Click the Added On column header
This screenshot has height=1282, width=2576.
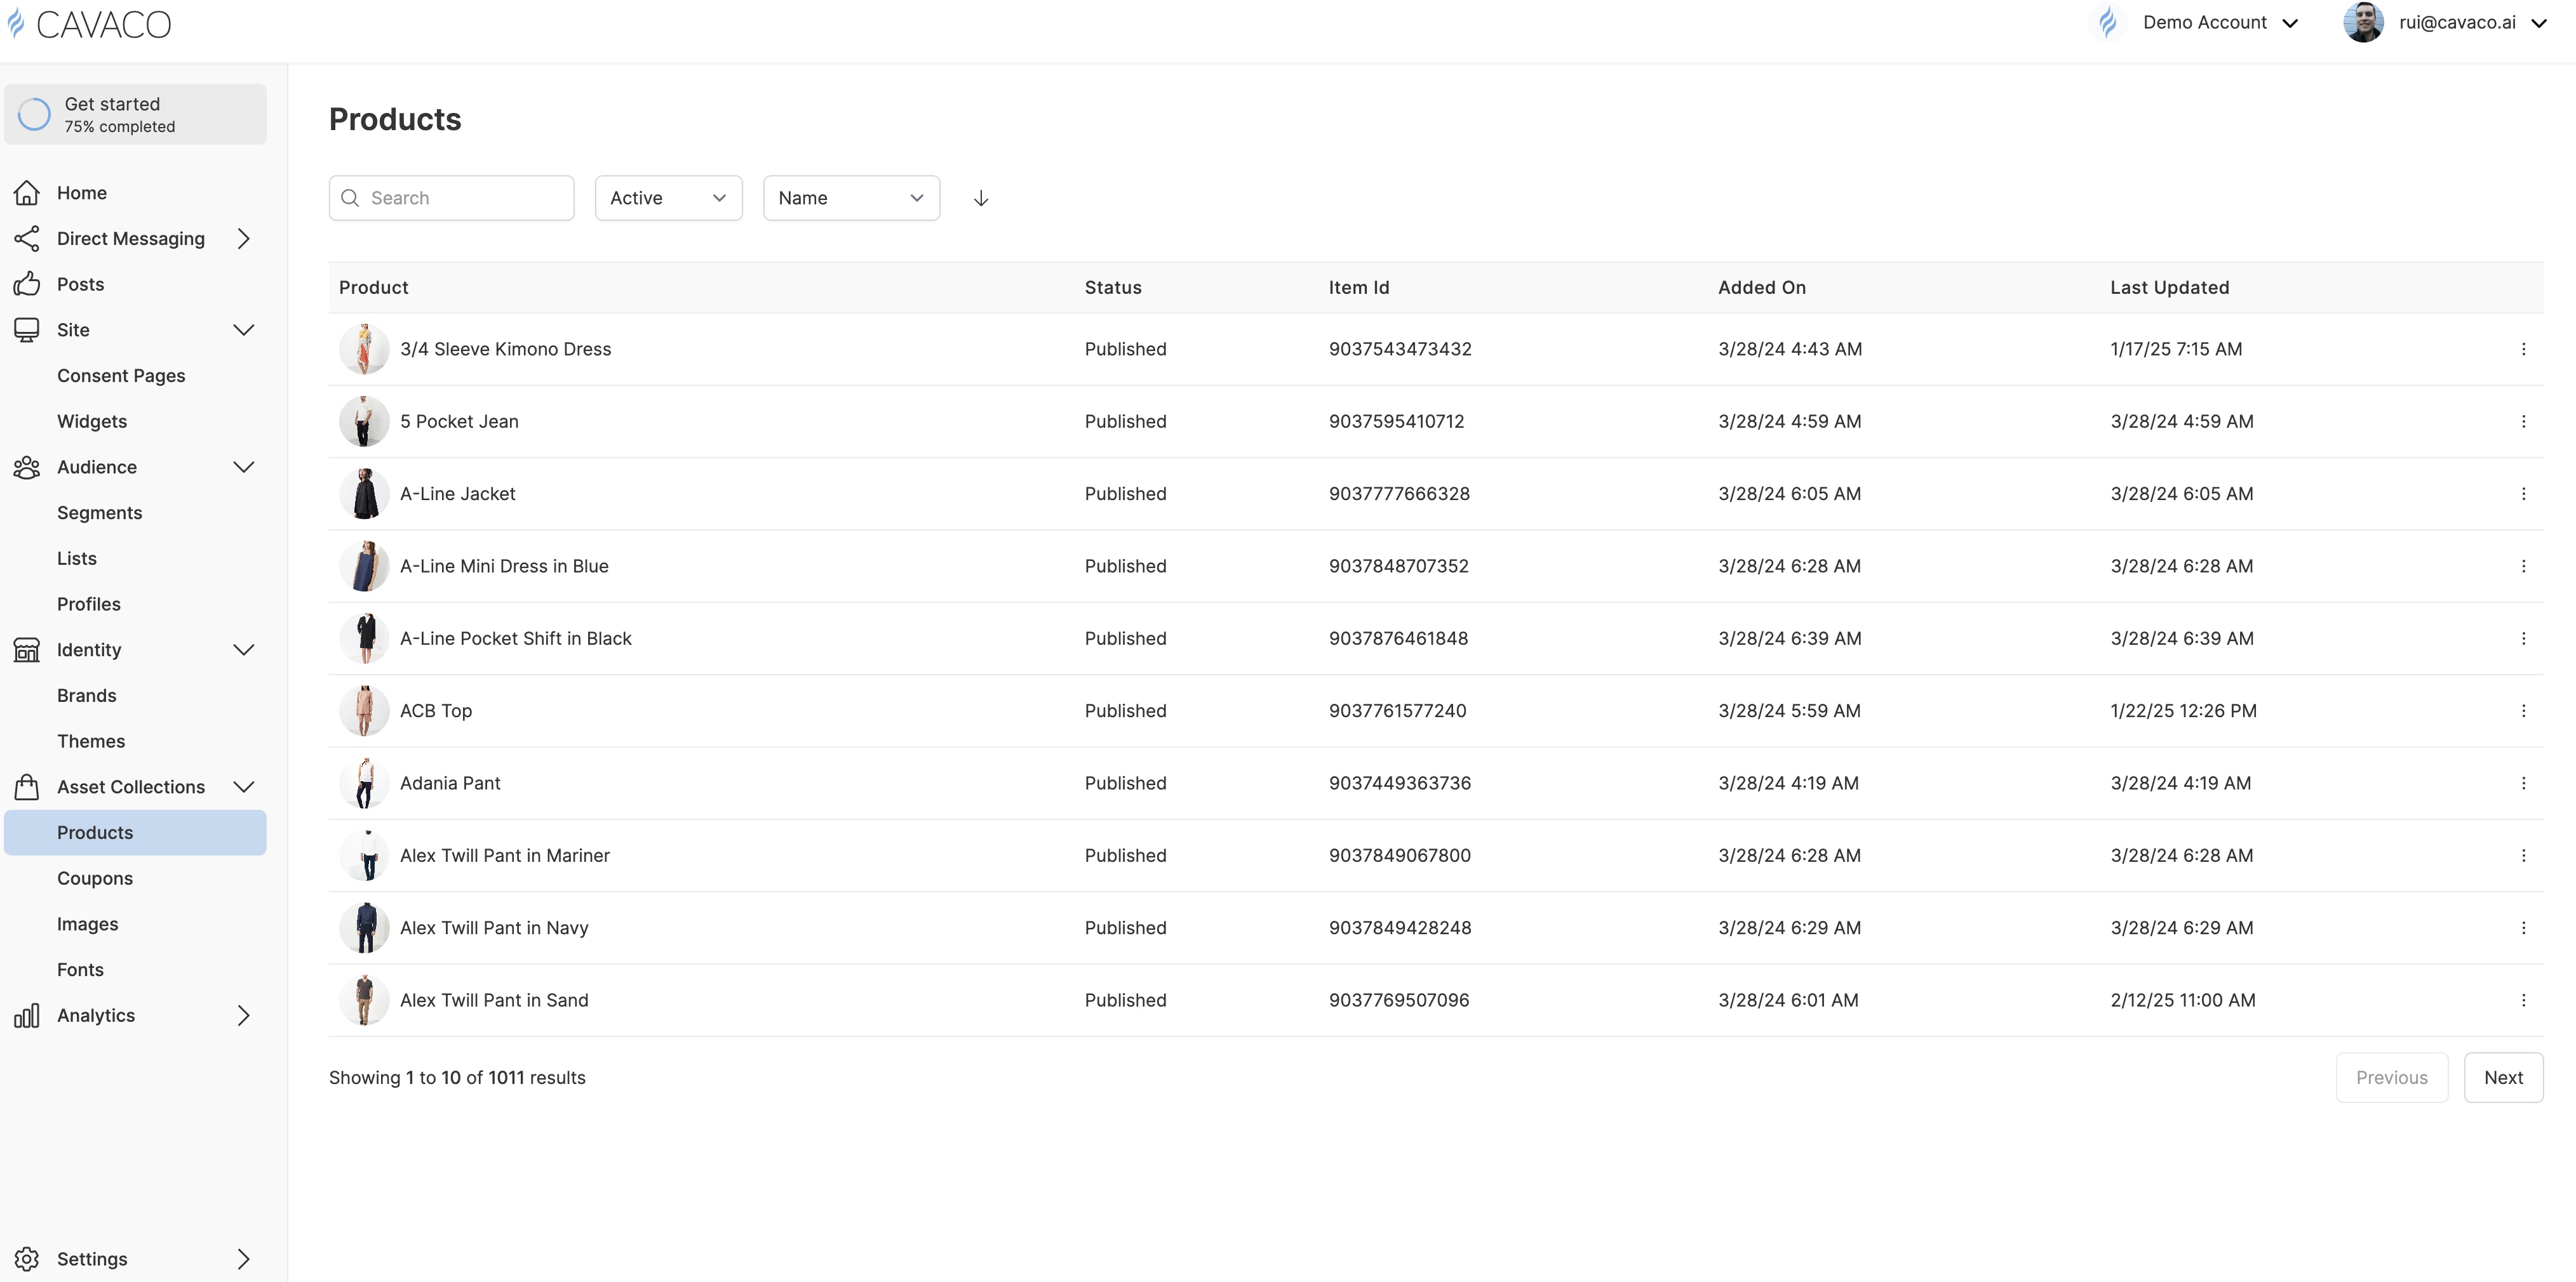click(x=1761, y=287)
